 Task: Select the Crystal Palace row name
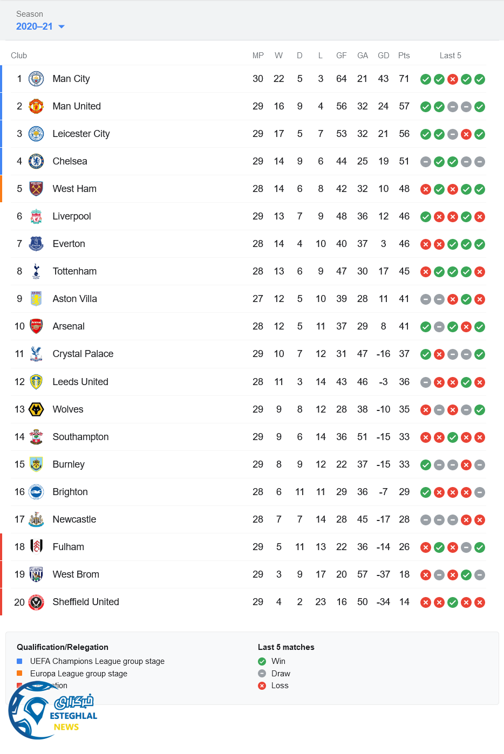point(83,354)
